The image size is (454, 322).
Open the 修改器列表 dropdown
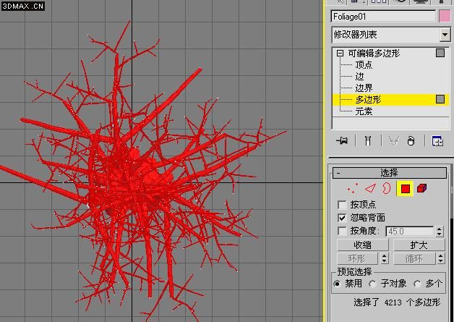coord(445,35)
